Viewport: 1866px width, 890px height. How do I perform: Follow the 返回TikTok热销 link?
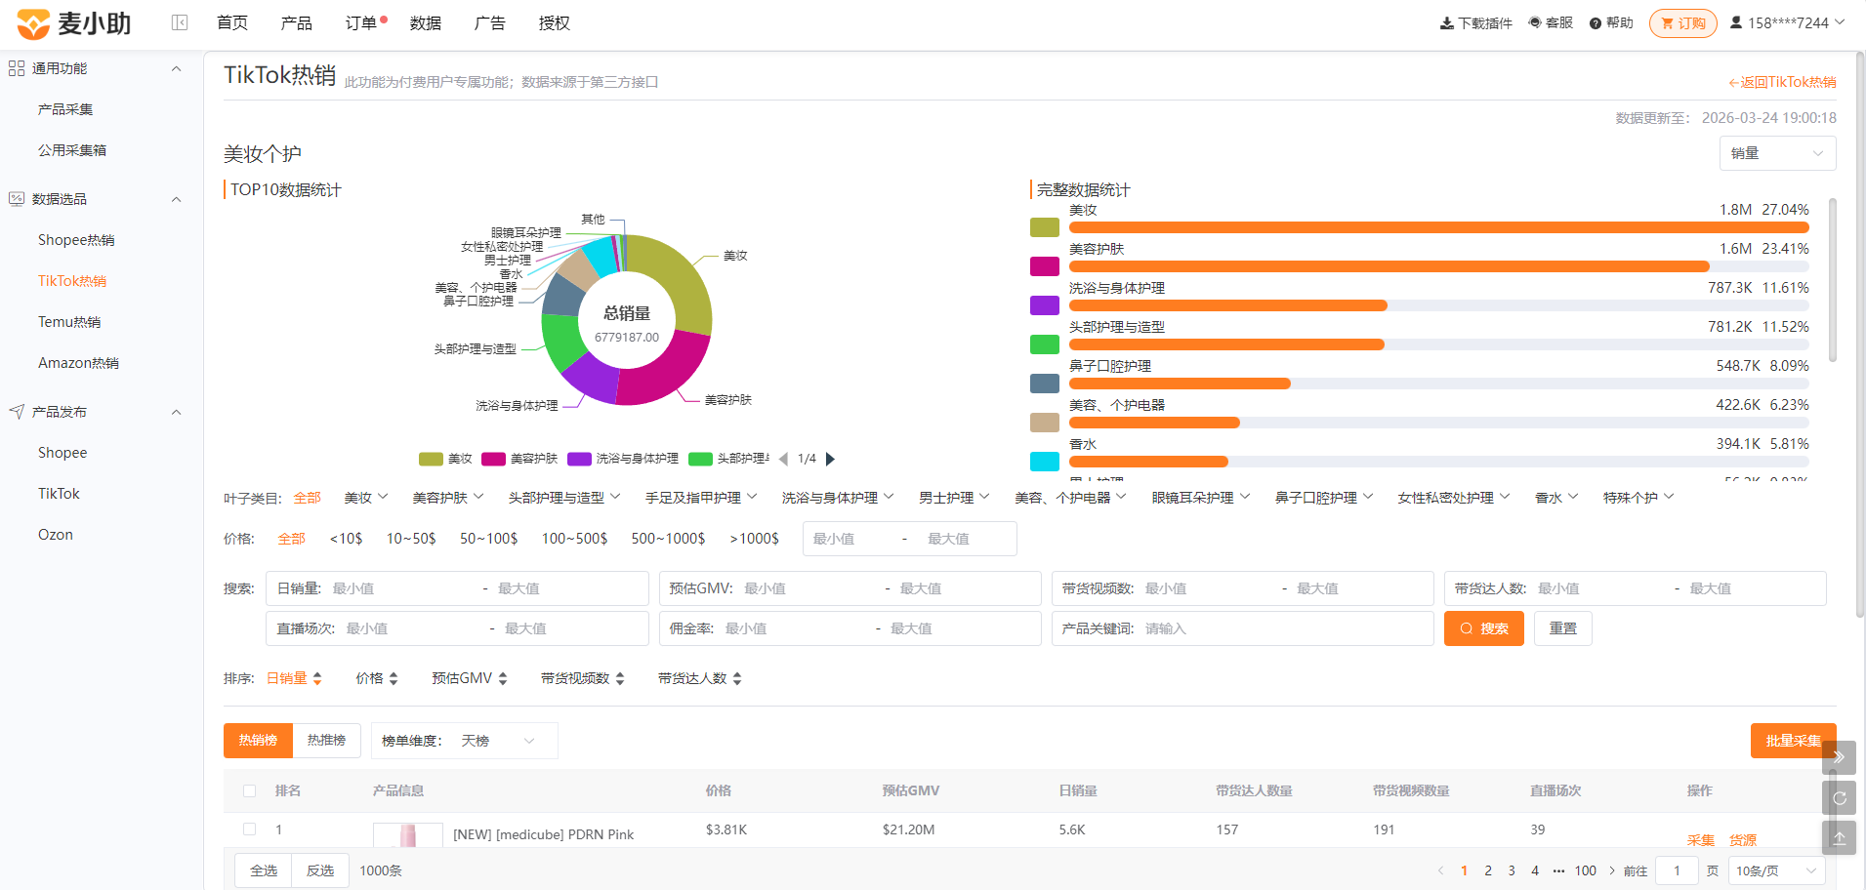point(1782,82)
